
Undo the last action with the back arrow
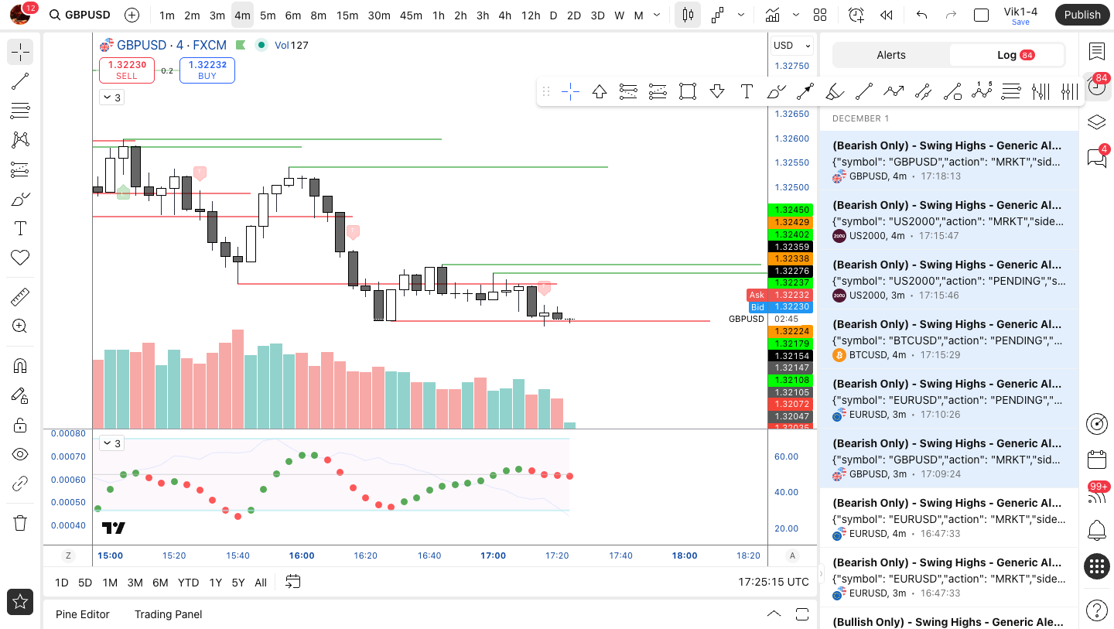tap(921, 15)
